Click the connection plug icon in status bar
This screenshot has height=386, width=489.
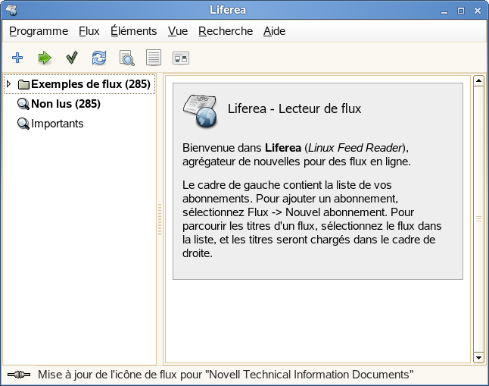tap(17, 375)
